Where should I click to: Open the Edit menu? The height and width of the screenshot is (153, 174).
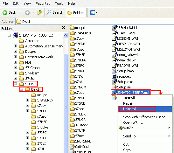pyautogui.click(x=16, y=3)
